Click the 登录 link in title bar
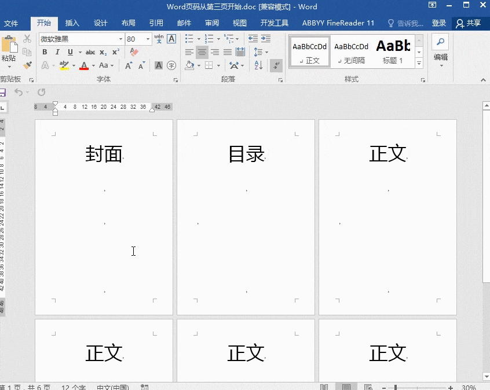 click(438, 23)
